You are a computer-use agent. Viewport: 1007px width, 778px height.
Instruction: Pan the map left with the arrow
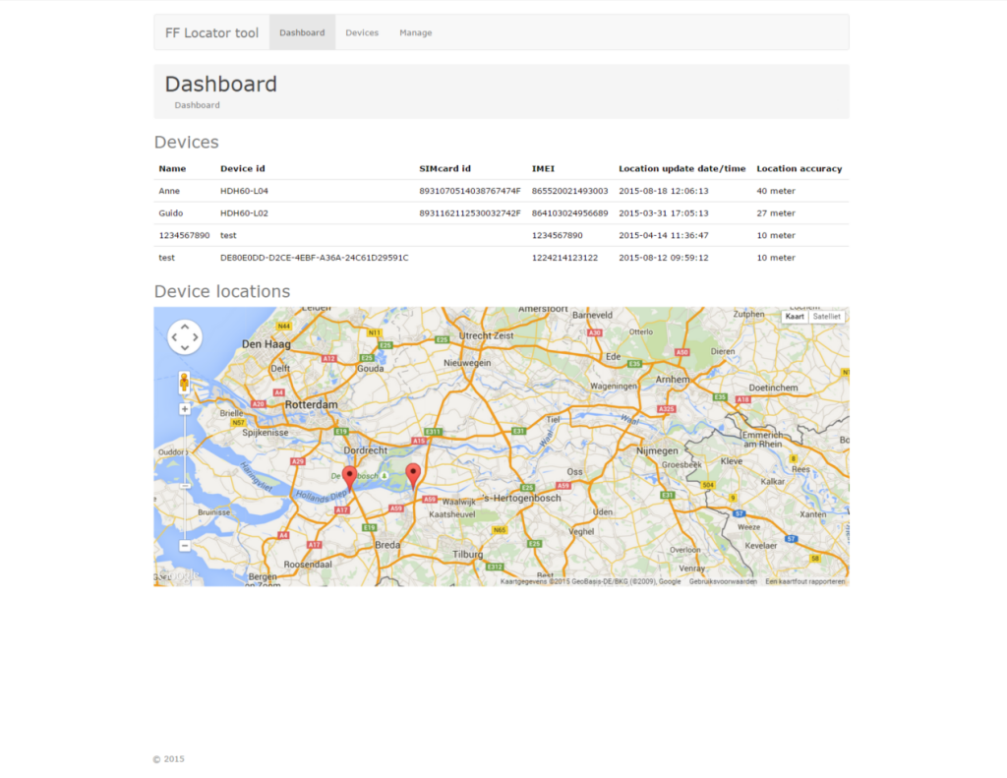click(173, 337)
